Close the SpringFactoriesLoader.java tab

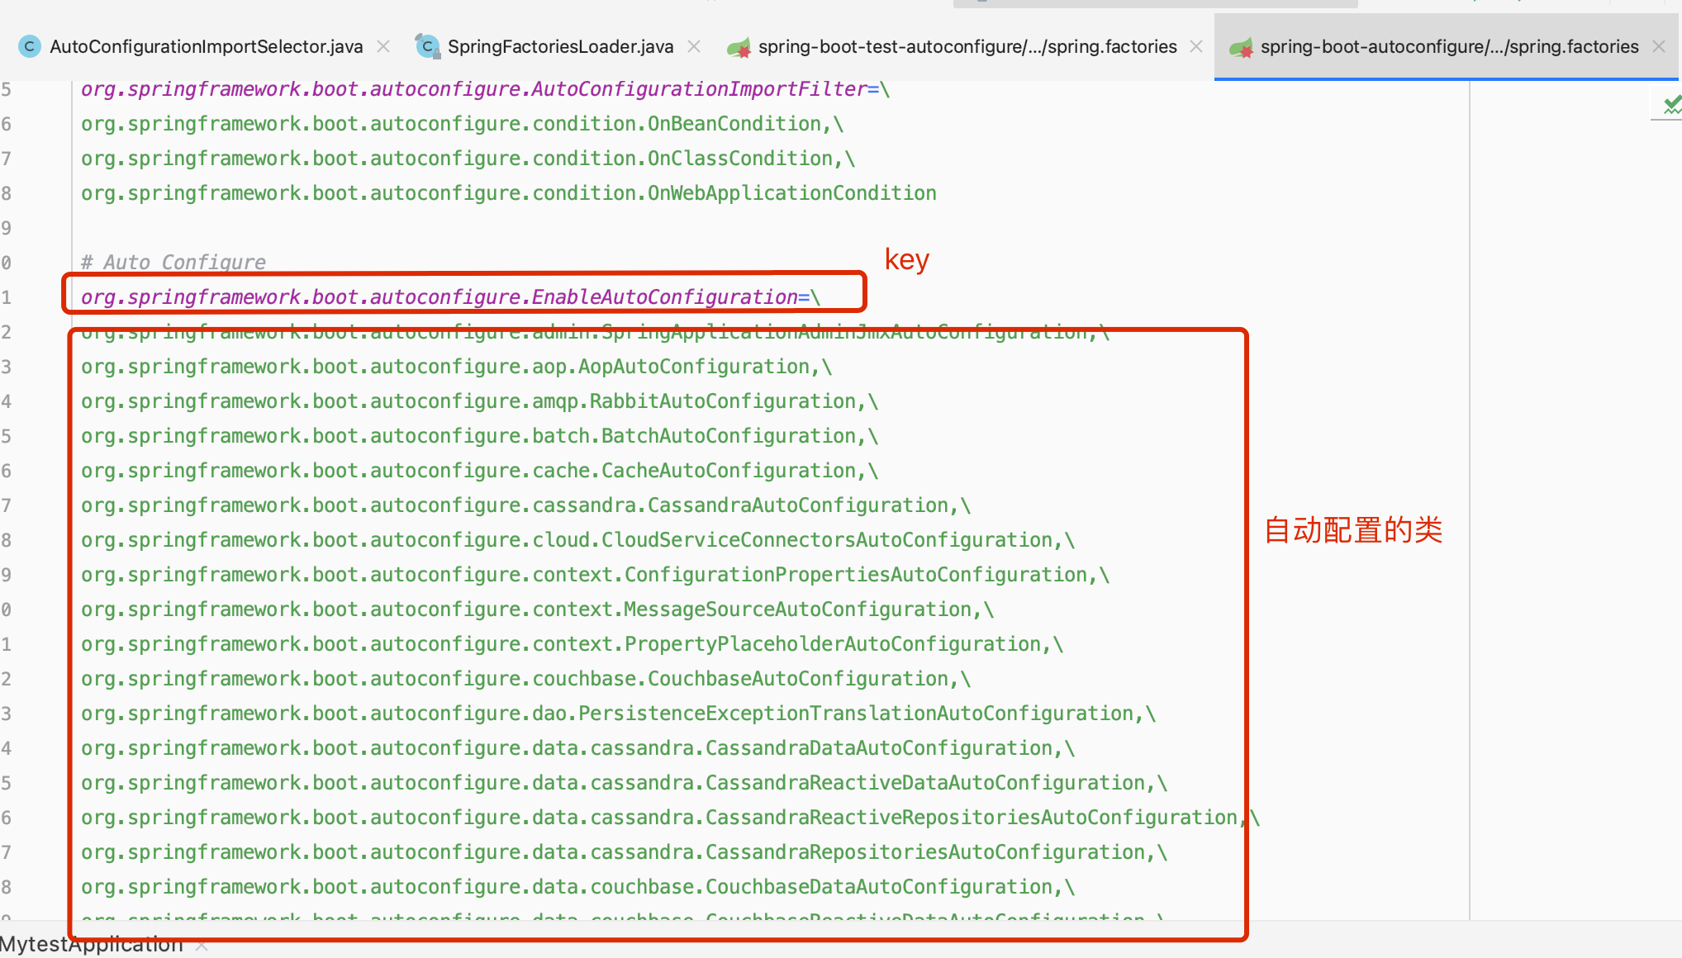tap(694, 47)
